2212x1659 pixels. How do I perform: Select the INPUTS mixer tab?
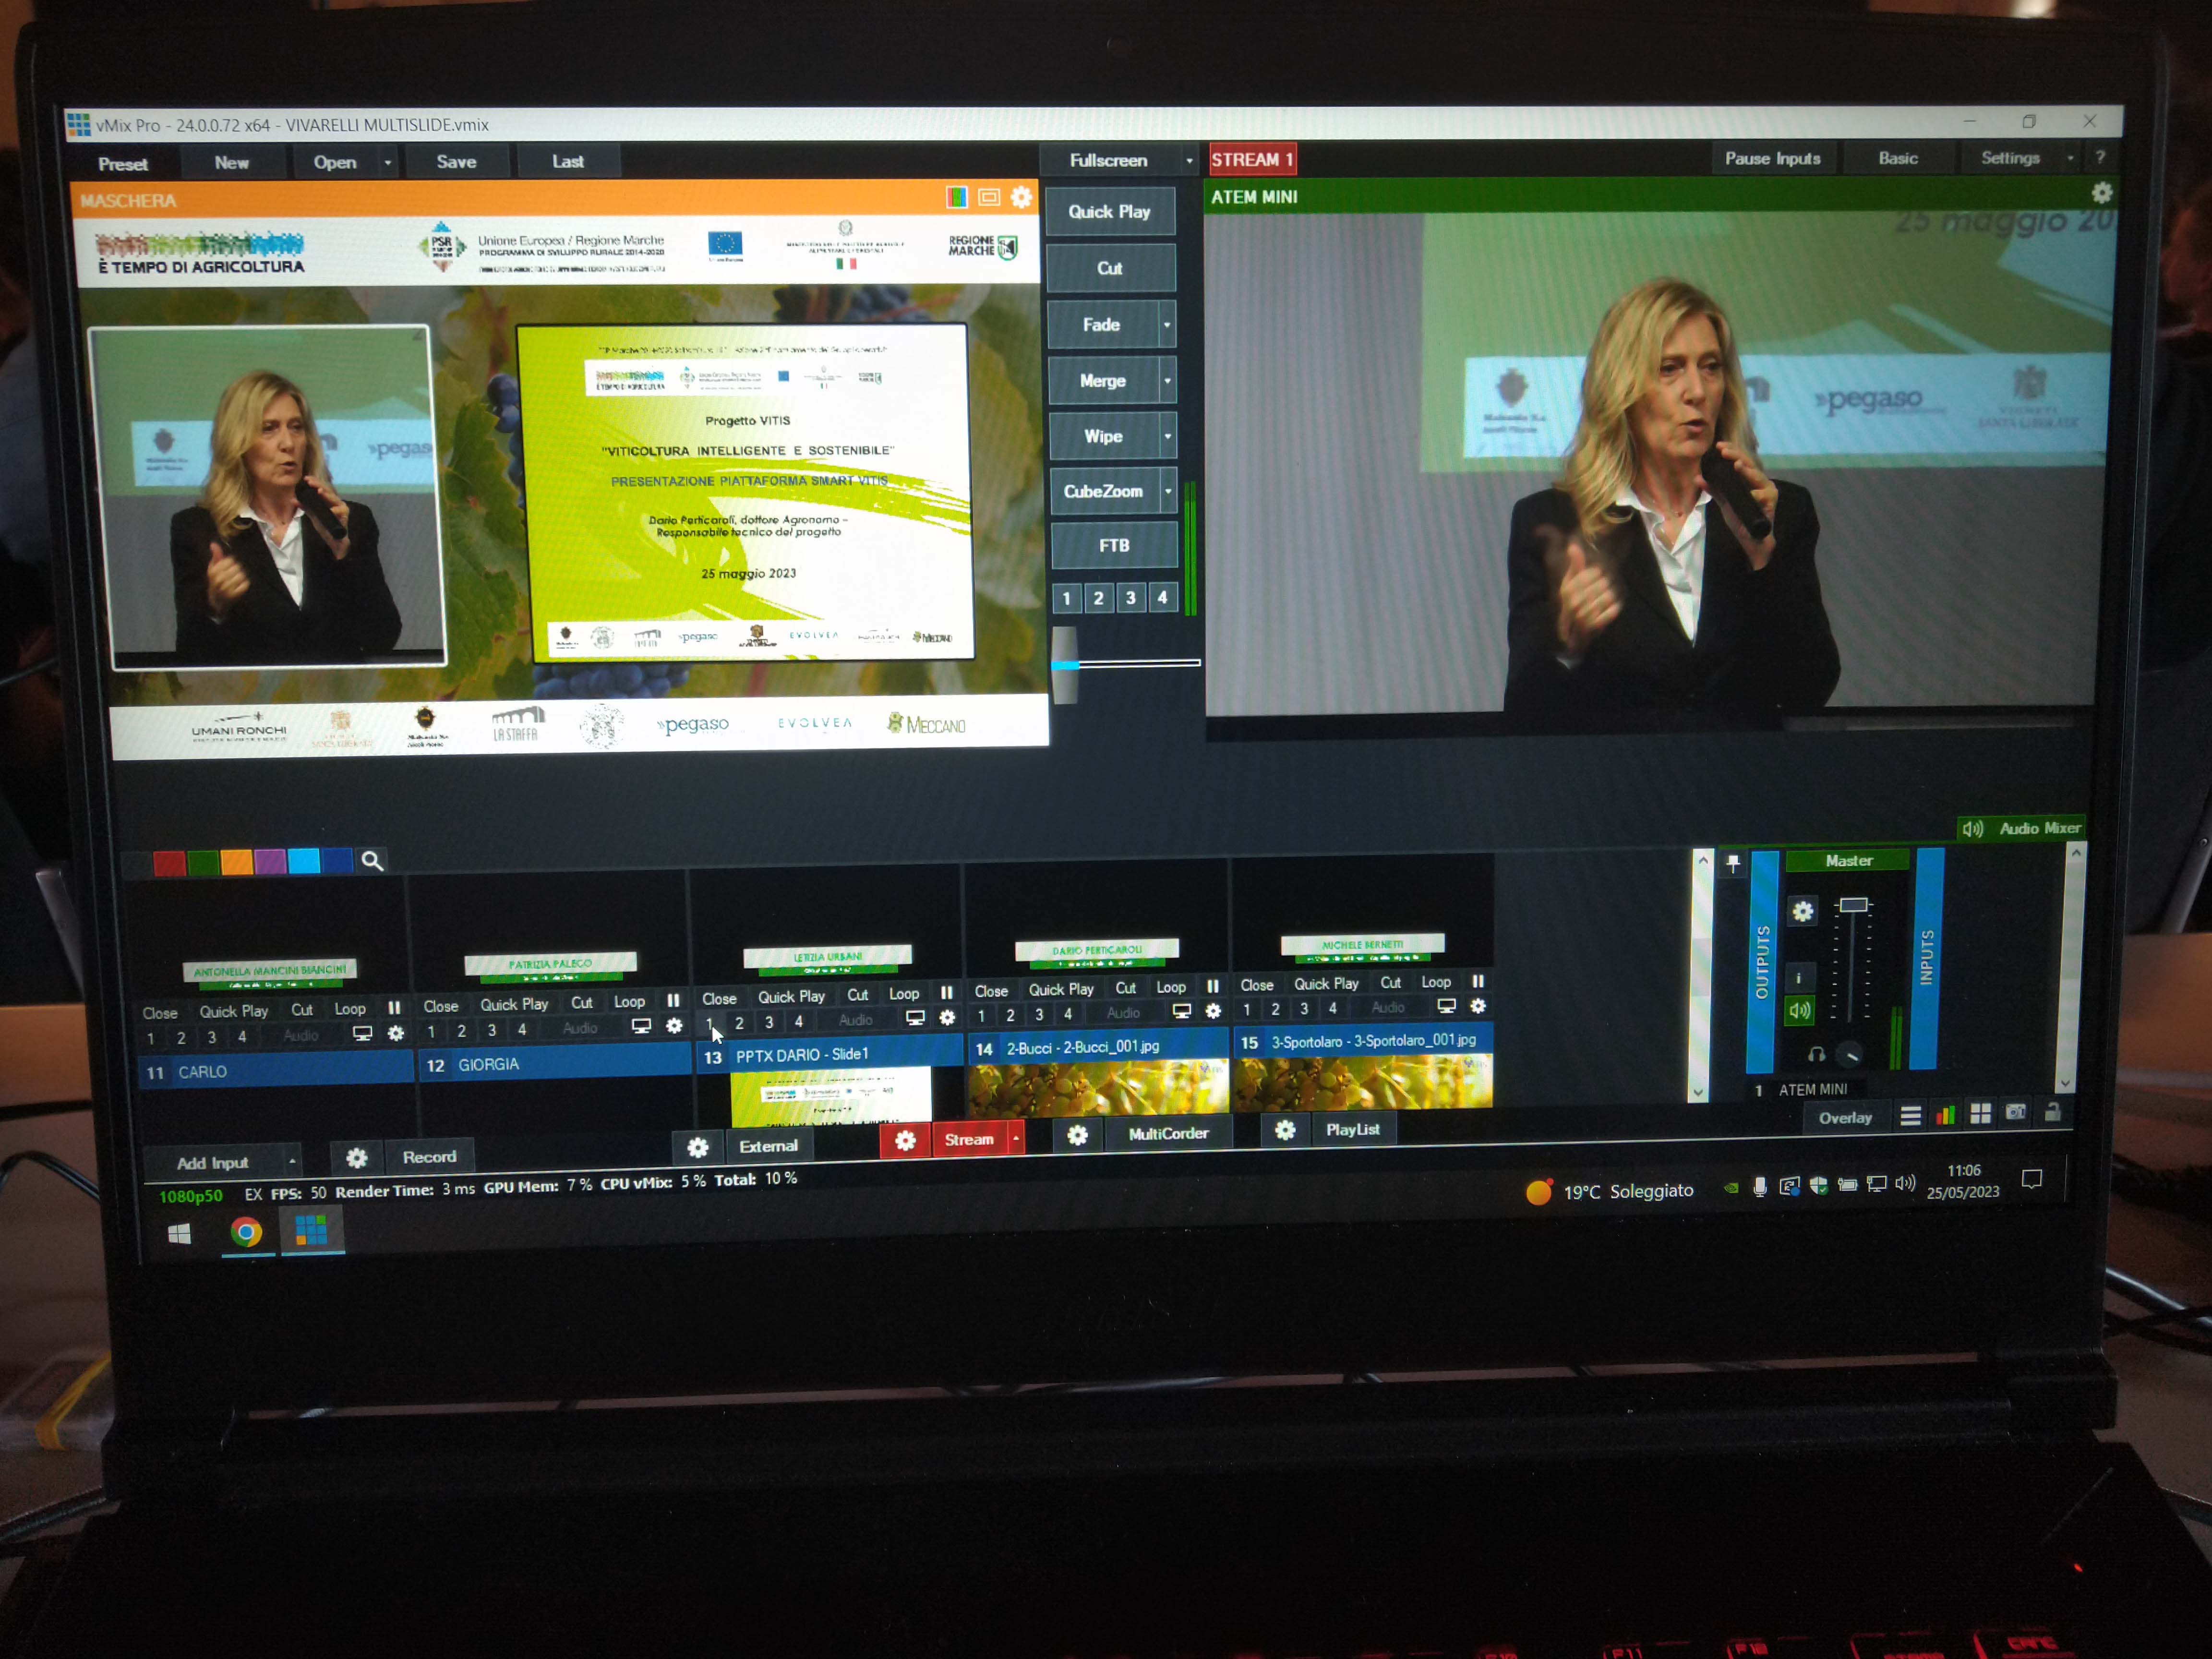click(x=1927, y=958)
